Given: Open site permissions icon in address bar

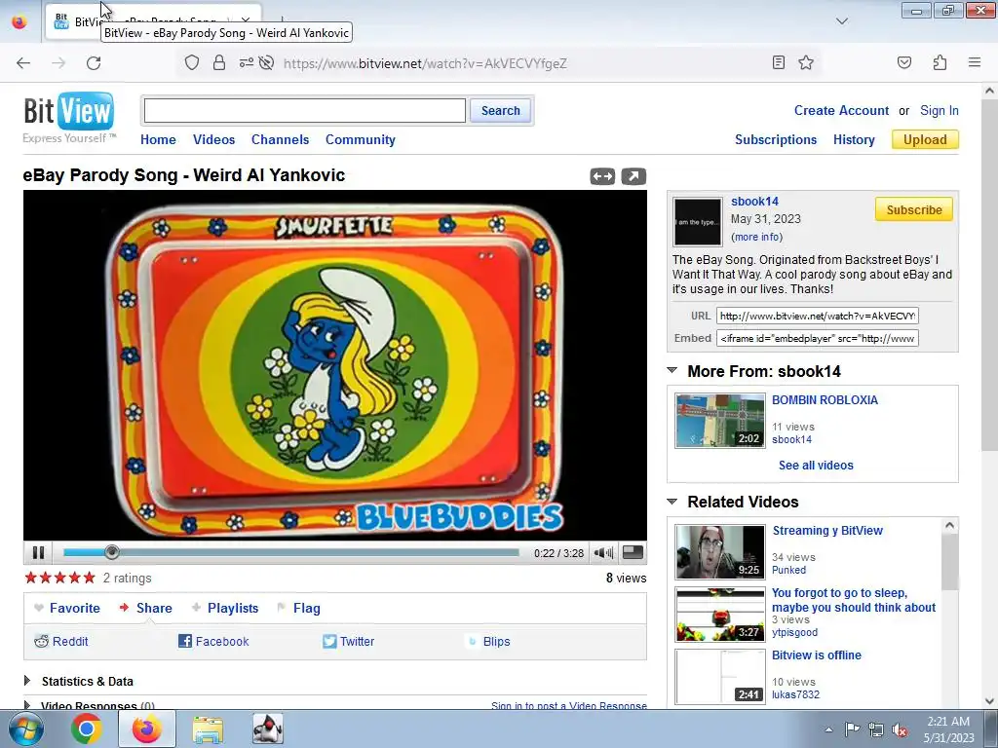Looking at the screenshot, I should coord(247,62).
